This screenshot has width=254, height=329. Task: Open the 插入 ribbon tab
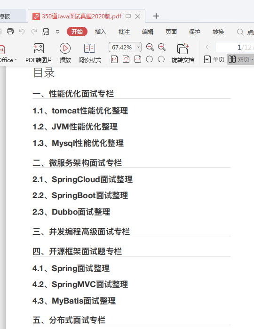pyautogui.click(x=101, y=32)
